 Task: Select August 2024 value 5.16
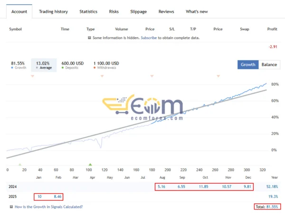click(x=161, y=187)
